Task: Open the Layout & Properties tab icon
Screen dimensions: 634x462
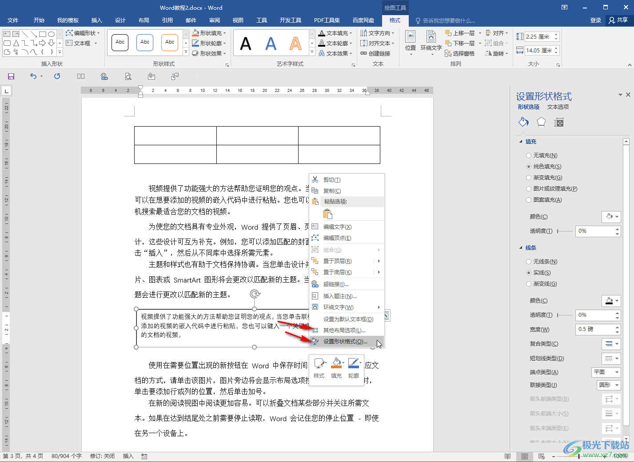Action: tap(559, 123)
